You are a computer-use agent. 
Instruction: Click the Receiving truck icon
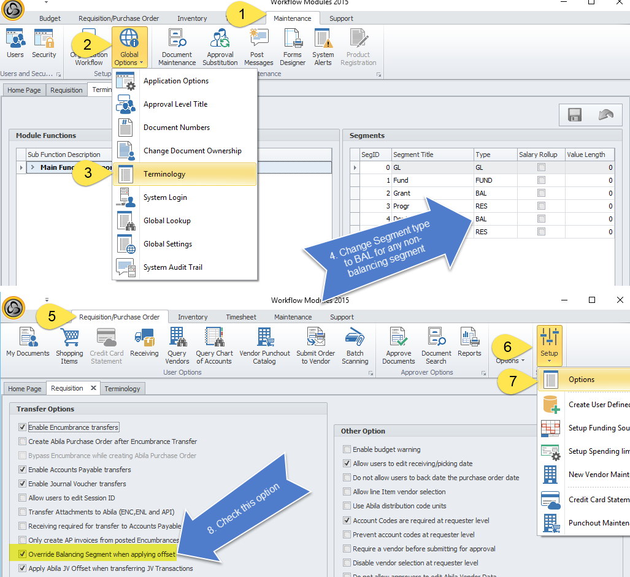coord(144,345)
